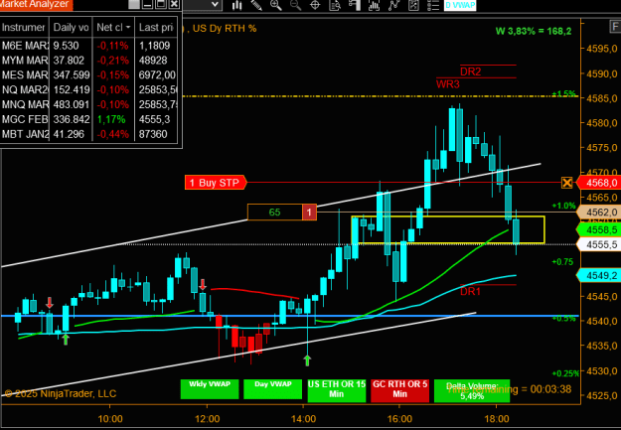Viewport: 621px width, 430px height.
Task: Click the -0,44% net change cell
Action: coord(113,134)
